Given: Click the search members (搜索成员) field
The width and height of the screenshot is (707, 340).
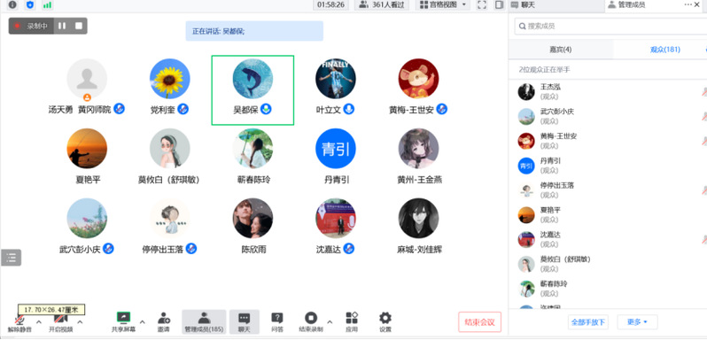Looking at the screenshot, I should [610, 26].
